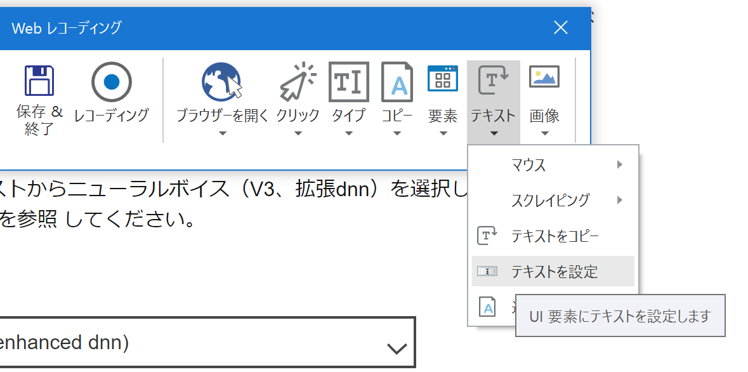This screenshot has width=748, height=372.
Task: Click the ブラウザーを開く globe icon
Action: (x=222, y=82)
